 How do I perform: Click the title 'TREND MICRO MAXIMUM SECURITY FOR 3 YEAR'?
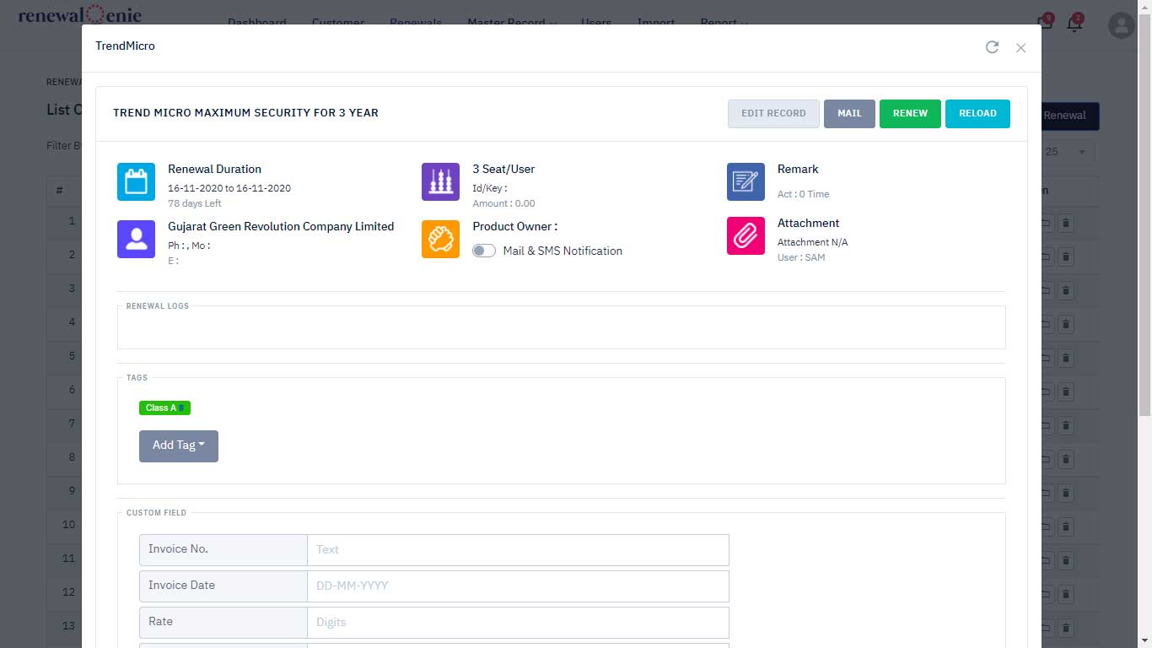point(245,113)
